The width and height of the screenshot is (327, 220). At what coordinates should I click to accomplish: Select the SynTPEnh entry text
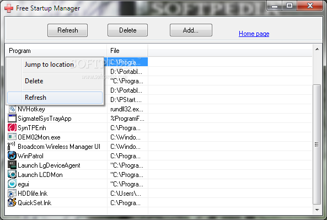(31, 128)
